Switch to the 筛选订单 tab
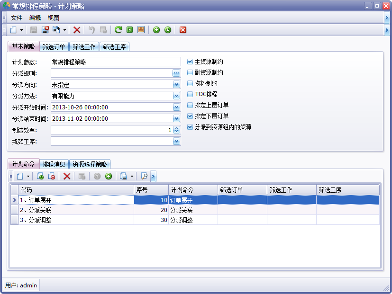Screen dimensions: 392x294 tap(54, 47)
